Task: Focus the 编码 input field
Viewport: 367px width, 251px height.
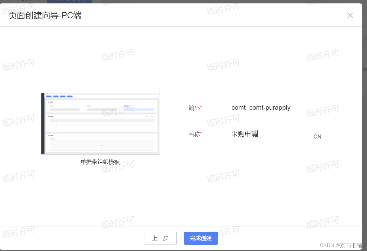Action: pos(276,108)
